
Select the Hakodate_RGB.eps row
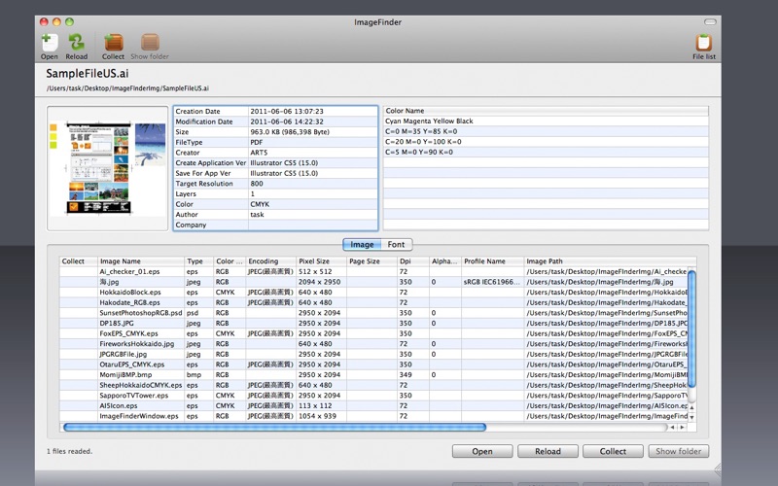[373, 302]
